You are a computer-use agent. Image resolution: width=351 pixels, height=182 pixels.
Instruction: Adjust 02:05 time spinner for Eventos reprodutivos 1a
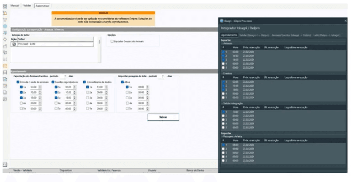coord(75,87)
